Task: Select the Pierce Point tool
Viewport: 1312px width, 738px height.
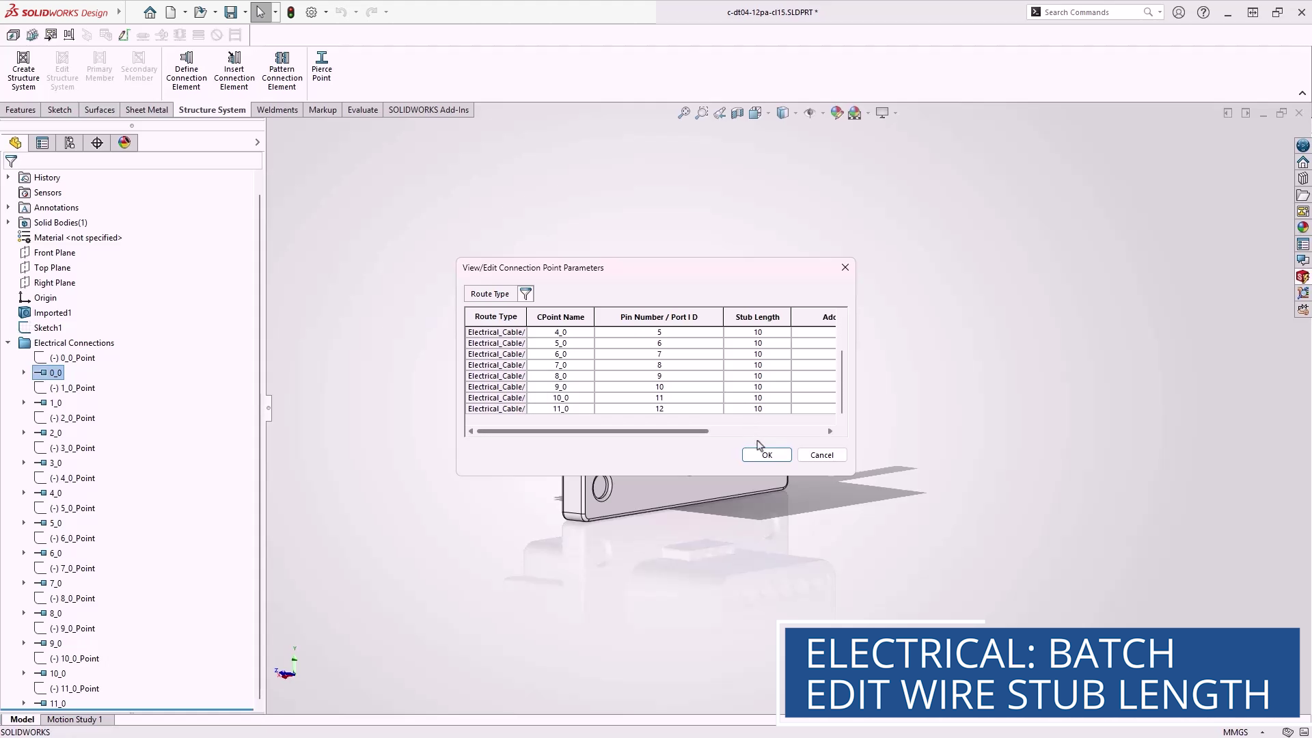Action: pyautogui.click(x=321, y=66)
